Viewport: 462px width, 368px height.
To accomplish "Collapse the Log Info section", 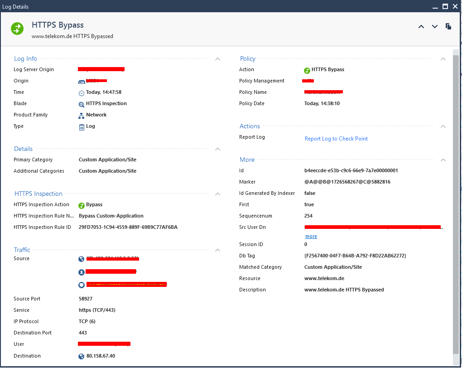I will pyautogui.click(x=217, y=58).
